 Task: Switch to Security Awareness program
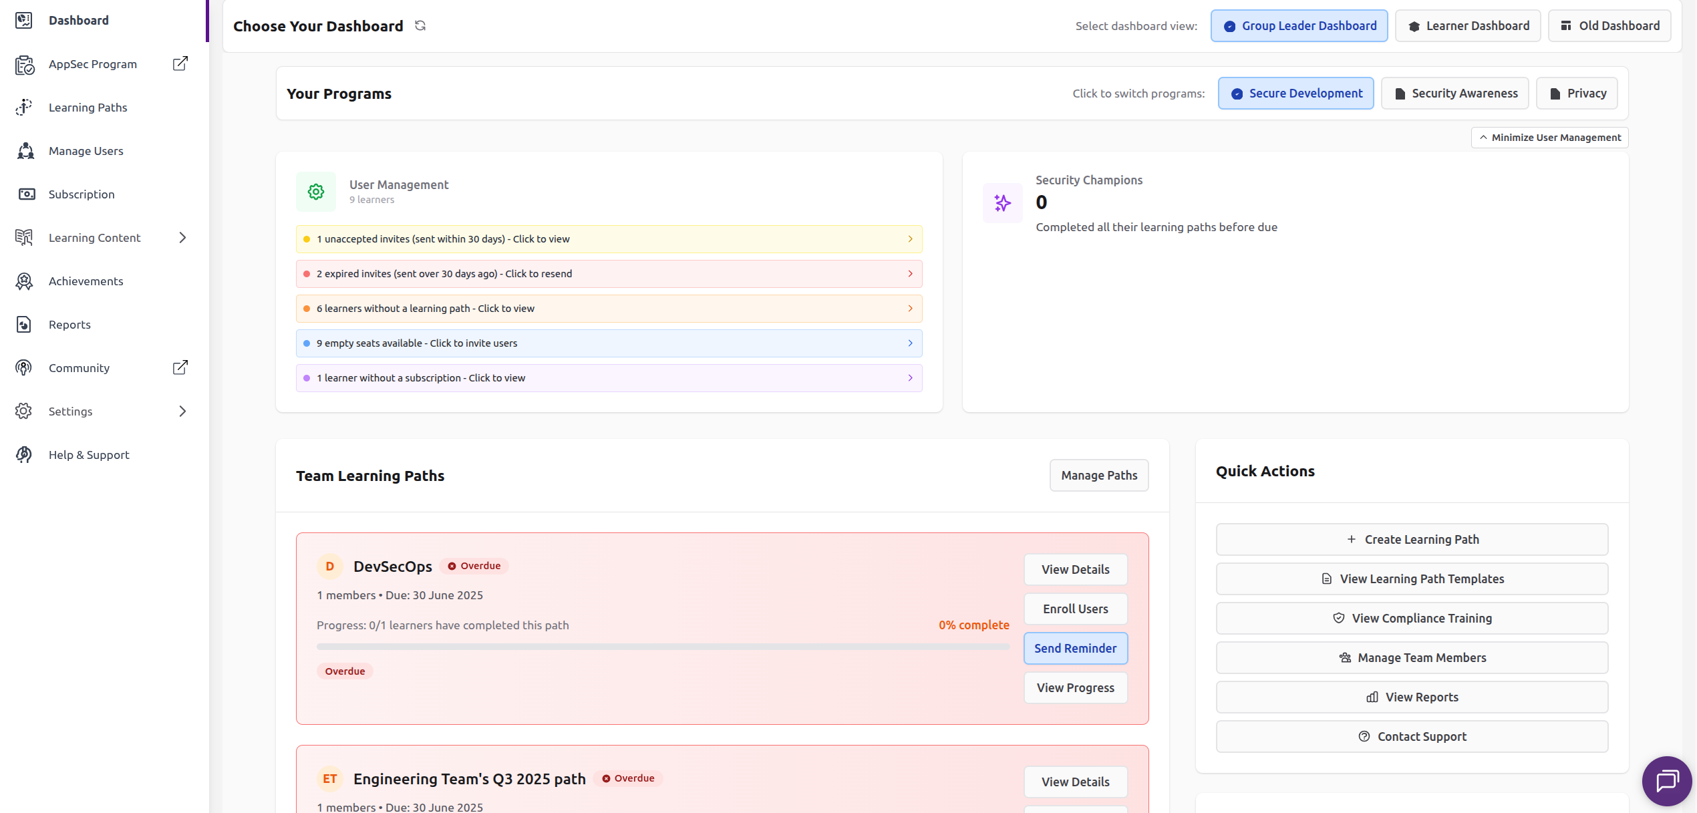pyautogui.click(x=1454, y=94)
